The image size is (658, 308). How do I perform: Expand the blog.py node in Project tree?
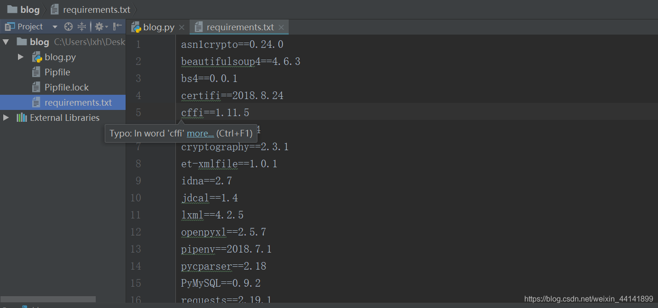tap(20, 56)
